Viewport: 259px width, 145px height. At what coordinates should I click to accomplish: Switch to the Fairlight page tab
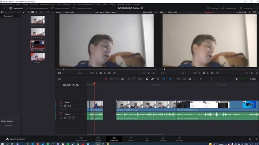163,139
